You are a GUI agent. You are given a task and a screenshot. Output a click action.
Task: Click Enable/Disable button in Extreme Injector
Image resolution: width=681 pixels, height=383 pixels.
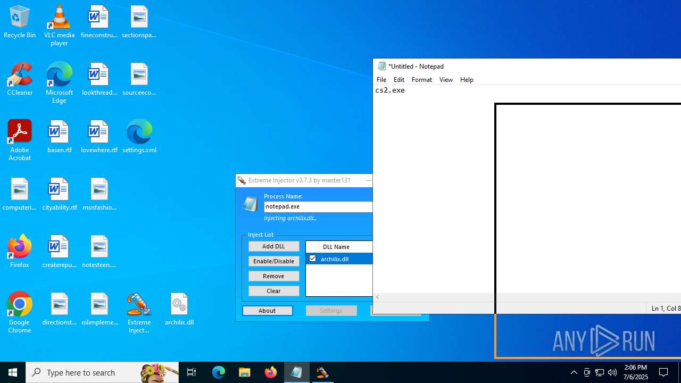click(273, 261)
